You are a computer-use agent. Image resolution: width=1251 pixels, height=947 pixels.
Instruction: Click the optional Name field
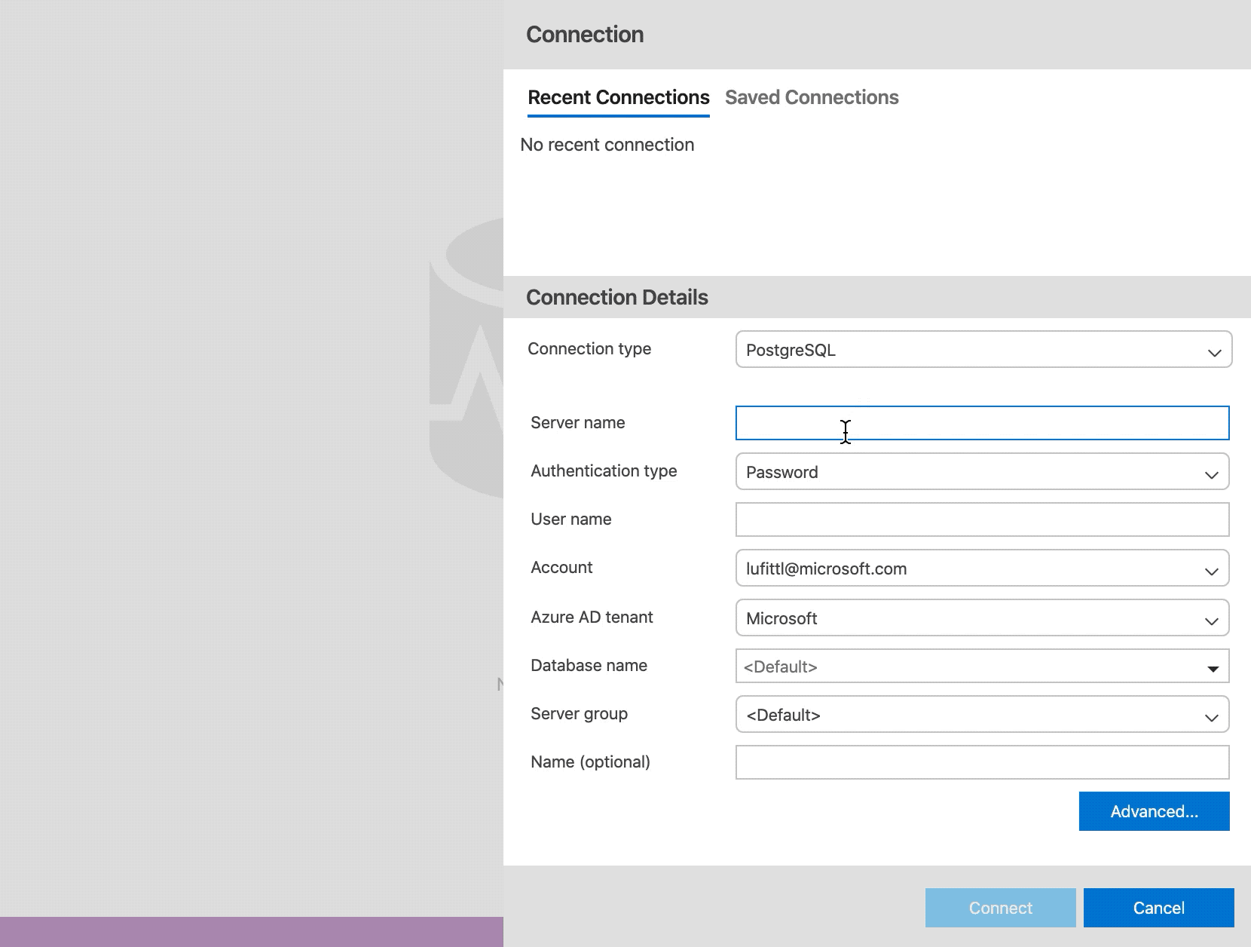tap(980, 762)
